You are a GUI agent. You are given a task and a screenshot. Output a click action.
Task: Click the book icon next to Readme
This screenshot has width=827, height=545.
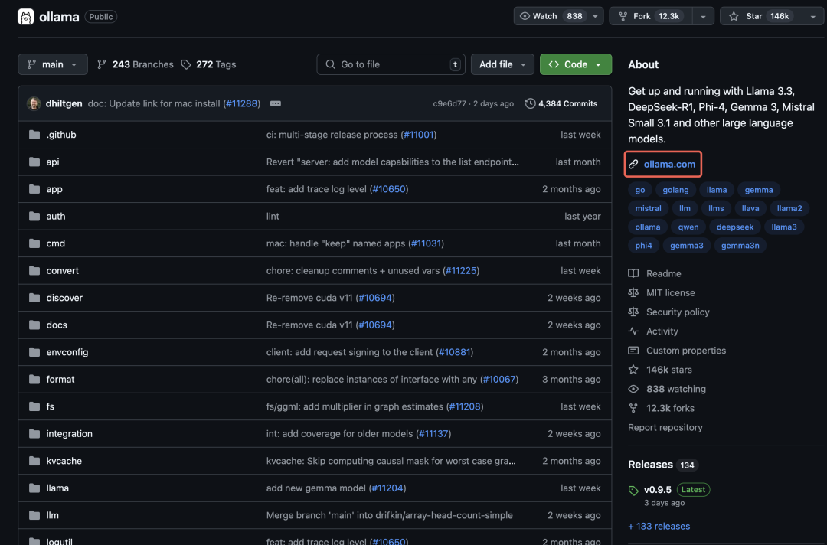point(633,273)
